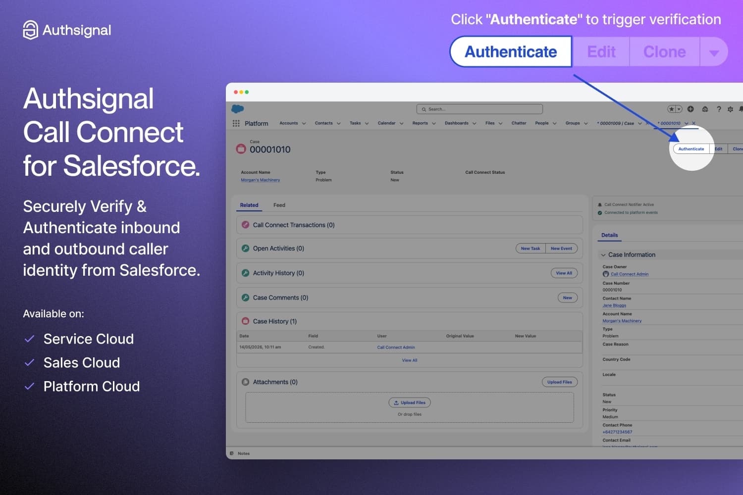Click the Attachments icon
This screenshot has width=743, height=495.
tap(245, 382)
